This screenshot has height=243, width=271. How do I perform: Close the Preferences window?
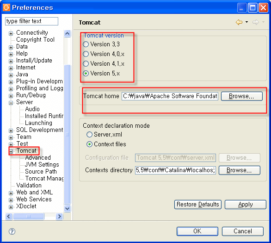pyautogui.click(x=263, y=7)
